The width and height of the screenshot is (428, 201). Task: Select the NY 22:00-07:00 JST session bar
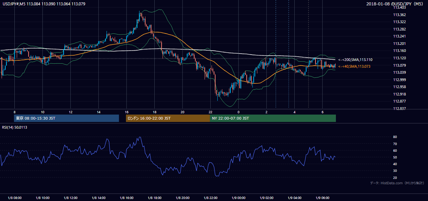click(x=273, y=118)
